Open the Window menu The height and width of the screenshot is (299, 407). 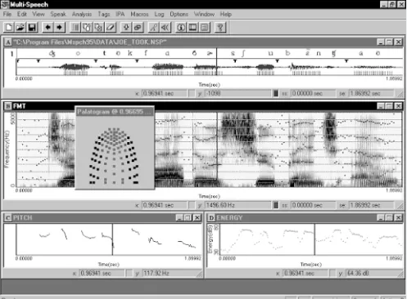coord(205,14)
